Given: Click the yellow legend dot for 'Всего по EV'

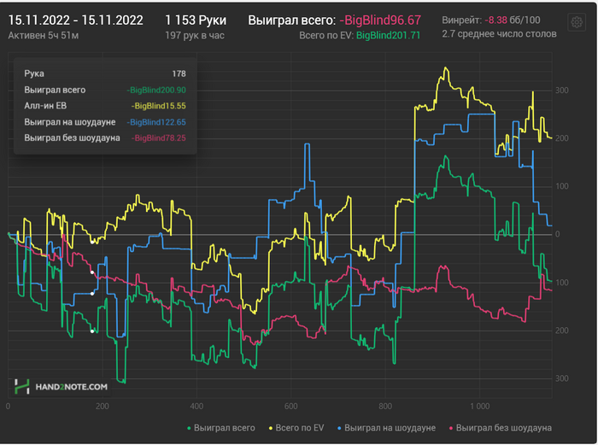Looking at the screenshot, I should point(271,429).
